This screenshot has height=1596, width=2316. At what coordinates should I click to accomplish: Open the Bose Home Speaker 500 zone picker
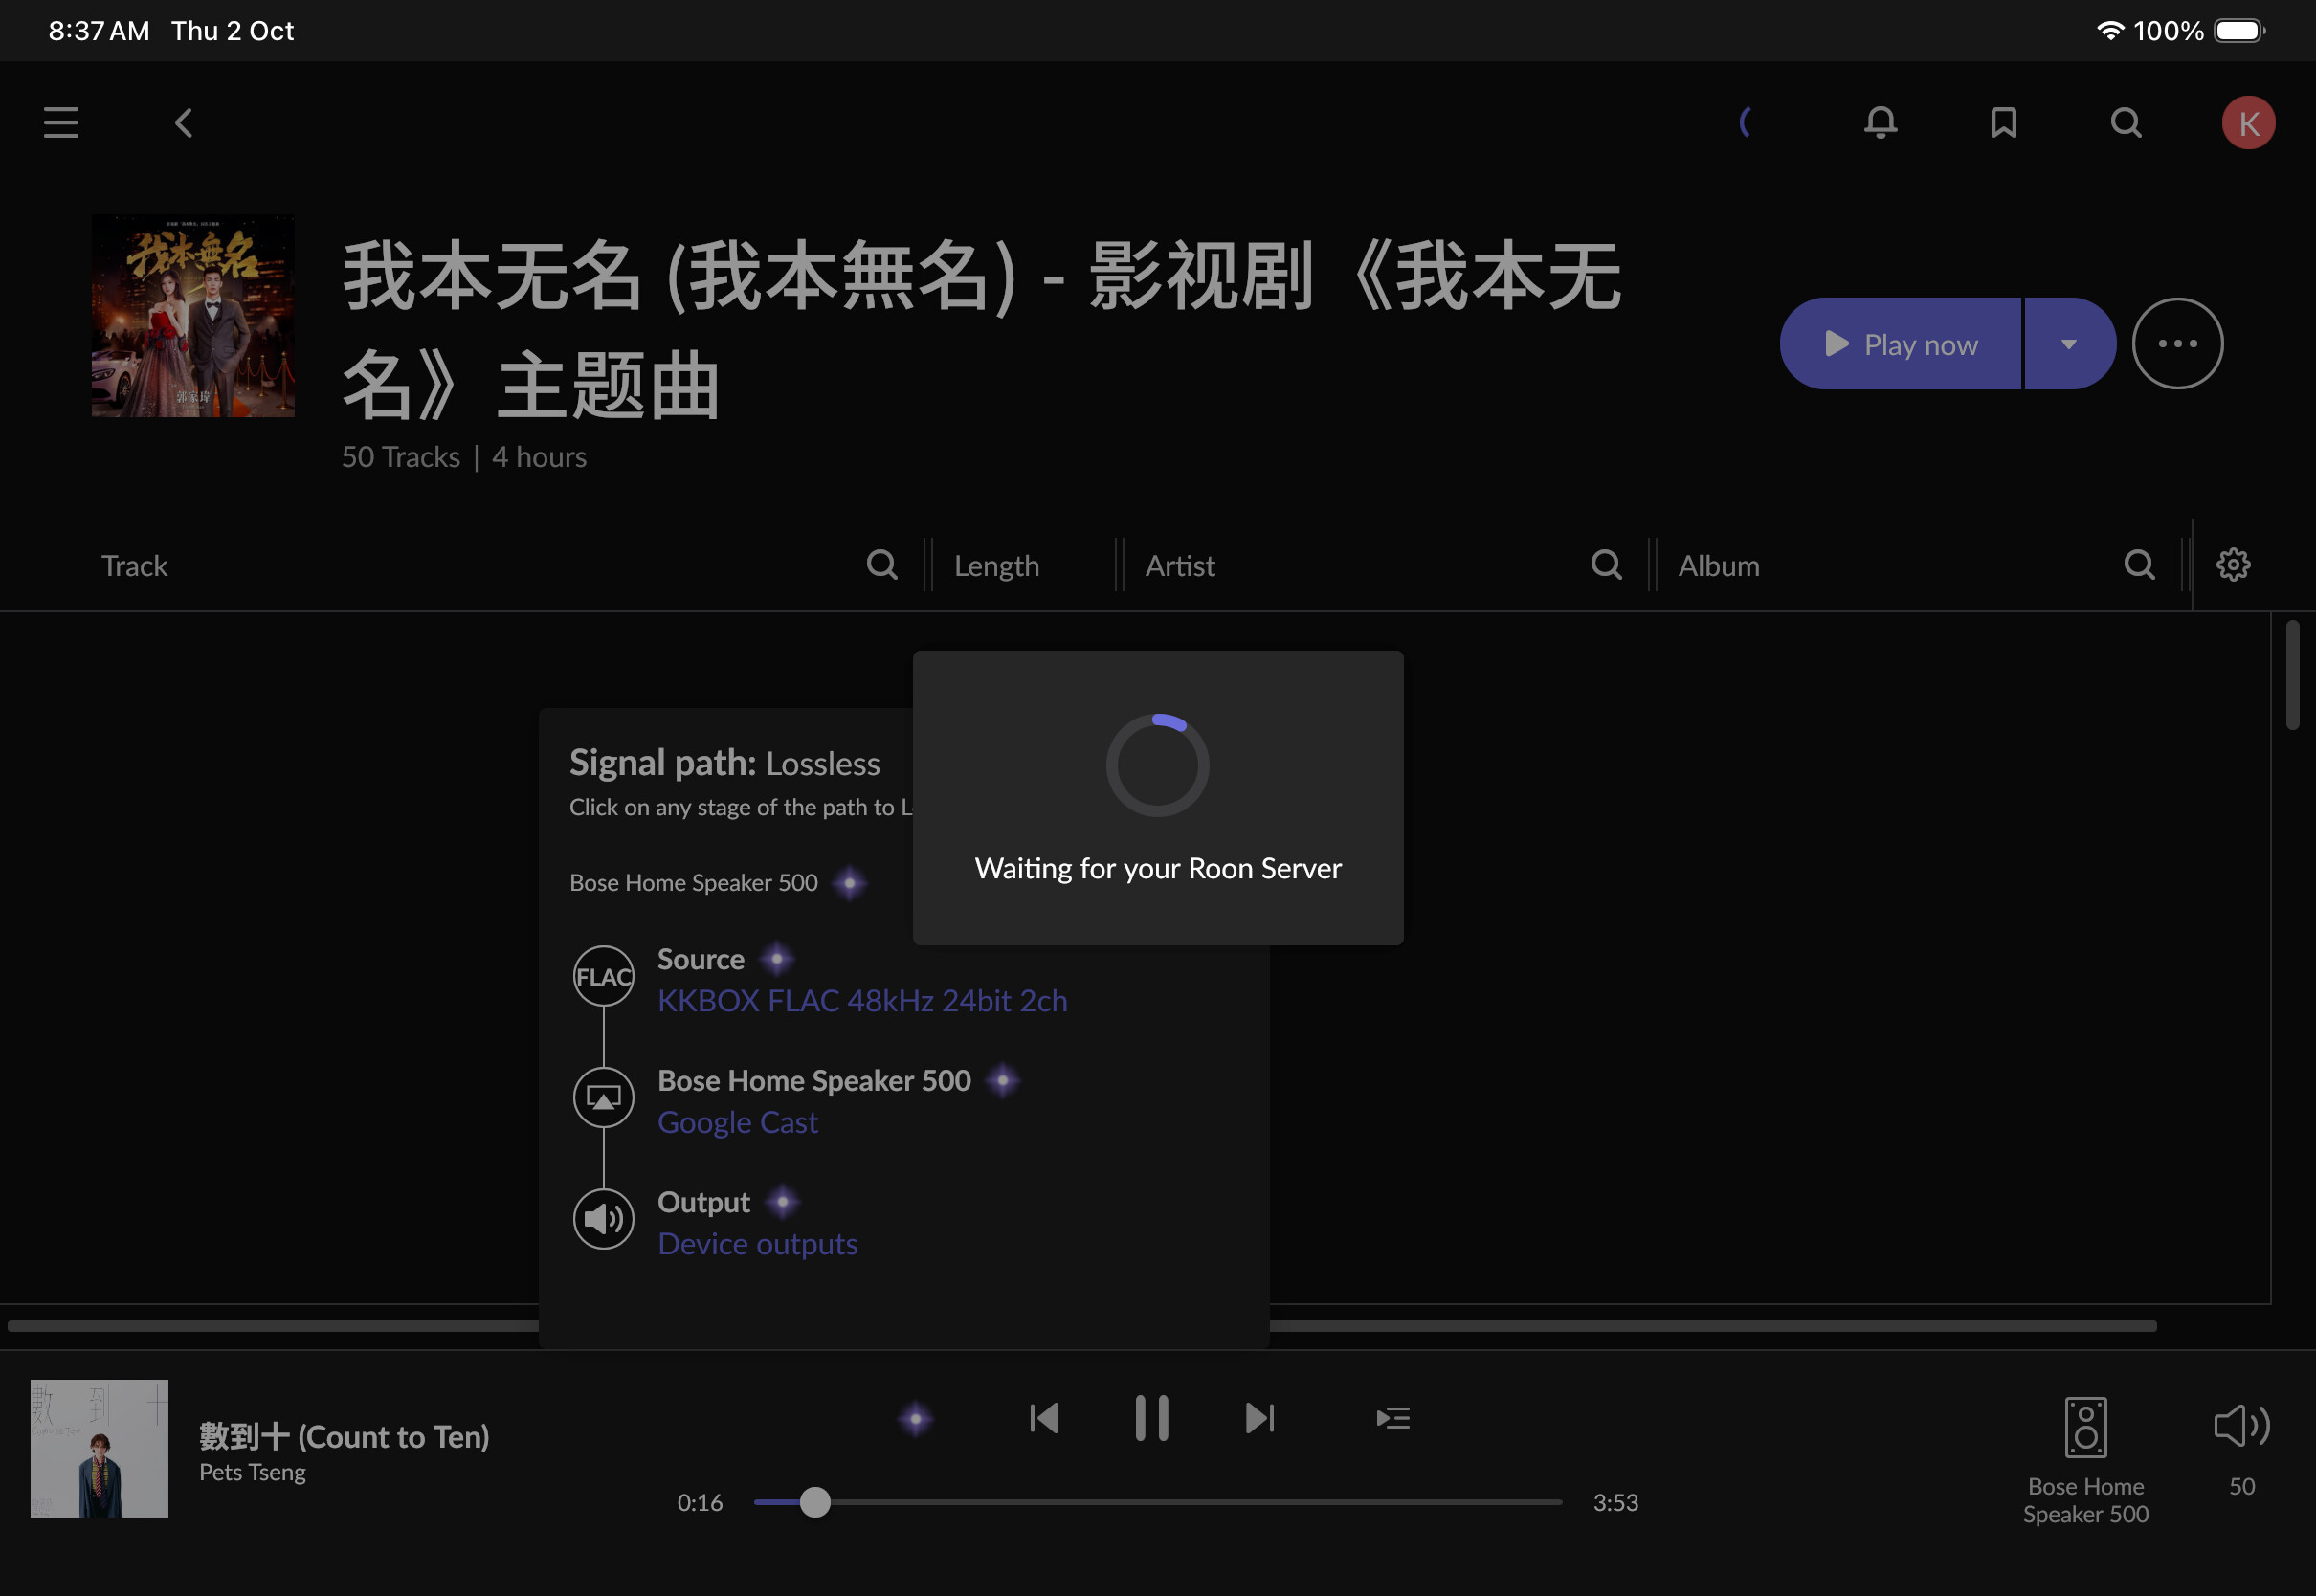click(x=2086, y=1458)
